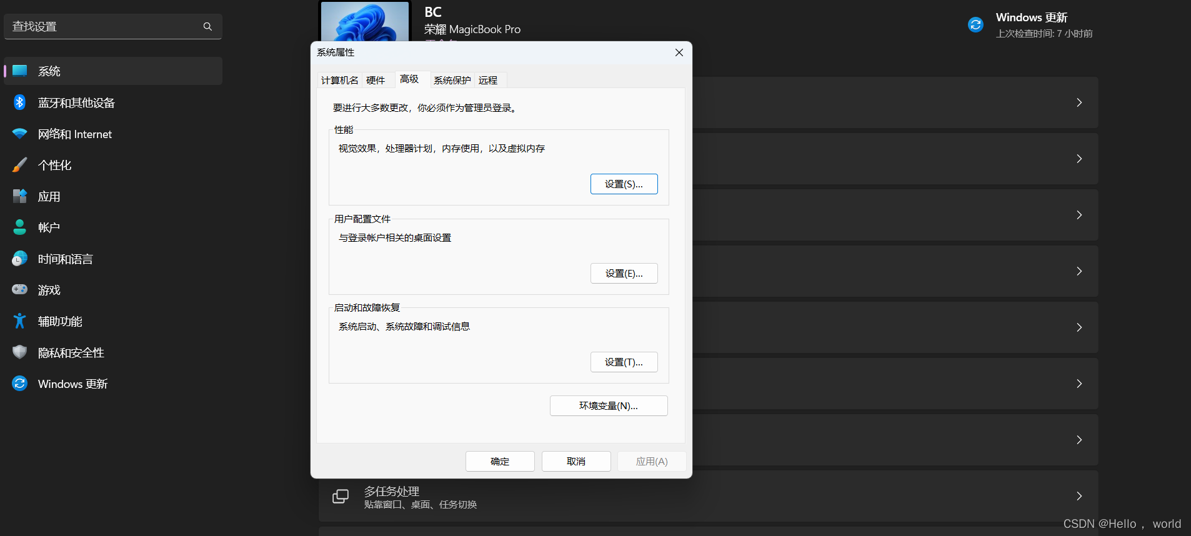Click the Bluetooth icon in sidebar

[20, 102]
